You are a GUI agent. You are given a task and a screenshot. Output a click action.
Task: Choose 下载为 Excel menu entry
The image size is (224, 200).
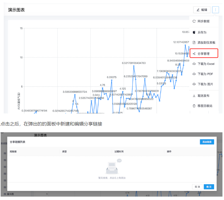tap(206, 64)
